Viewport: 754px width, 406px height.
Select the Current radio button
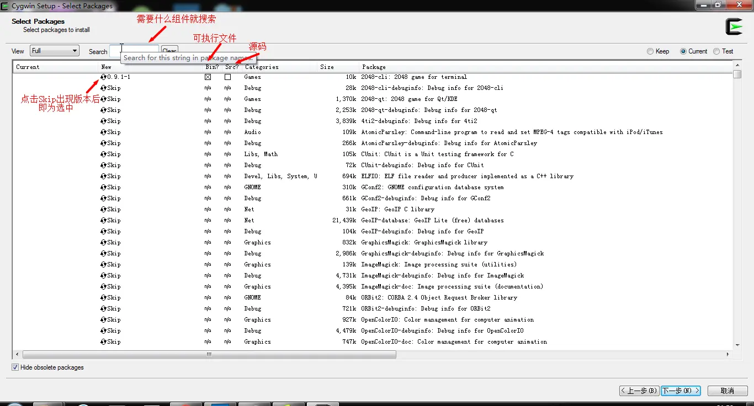point(683,51)
